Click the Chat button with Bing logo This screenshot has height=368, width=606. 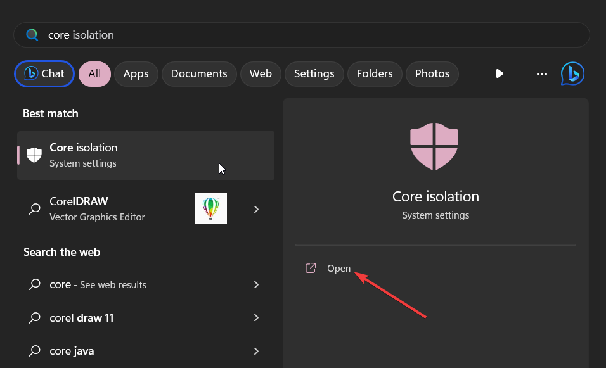[44, 73]
